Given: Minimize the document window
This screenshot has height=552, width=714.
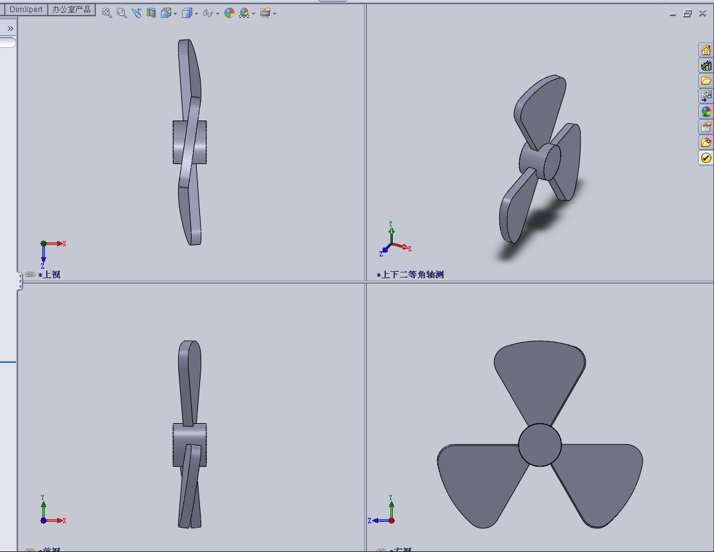Looking at the screenshot, I should [x=672, y=14].
